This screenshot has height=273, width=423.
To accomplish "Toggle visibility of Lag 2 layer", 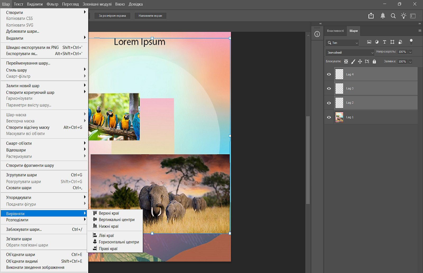I will coord(329,103).
